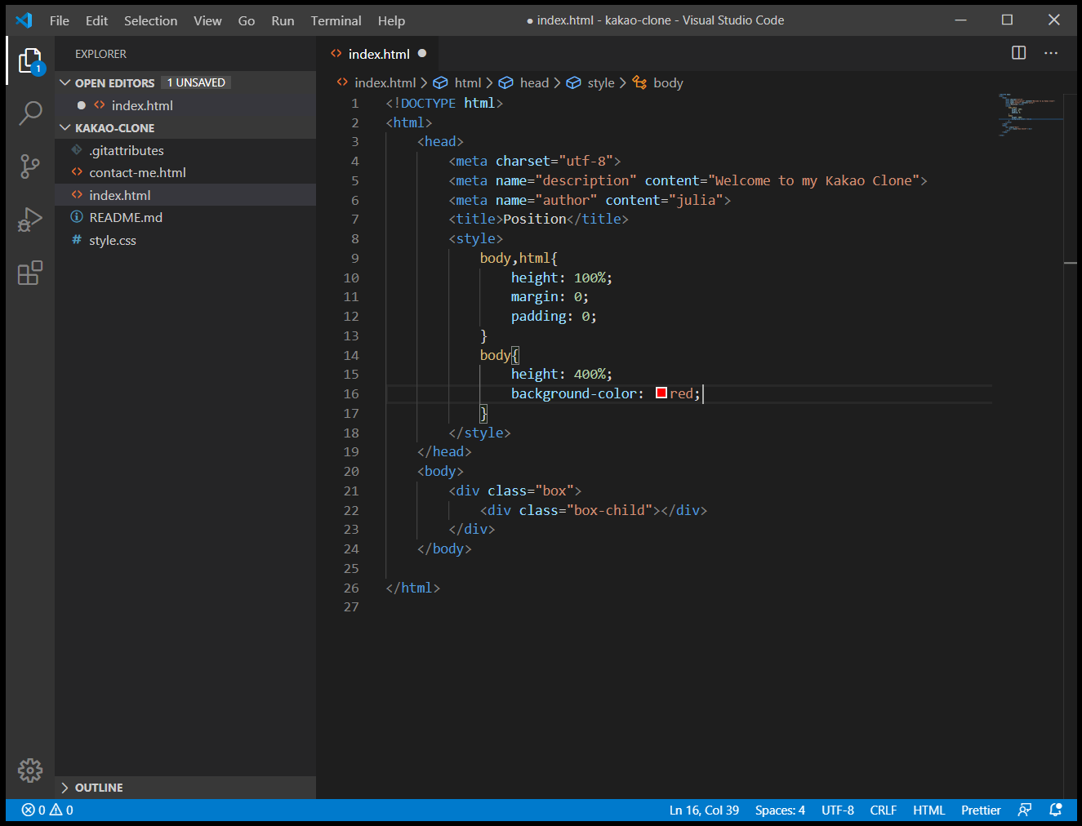Open the Terminal menu
The width and height of the screenshot is (1082, 826).
[x=336, y=20]
